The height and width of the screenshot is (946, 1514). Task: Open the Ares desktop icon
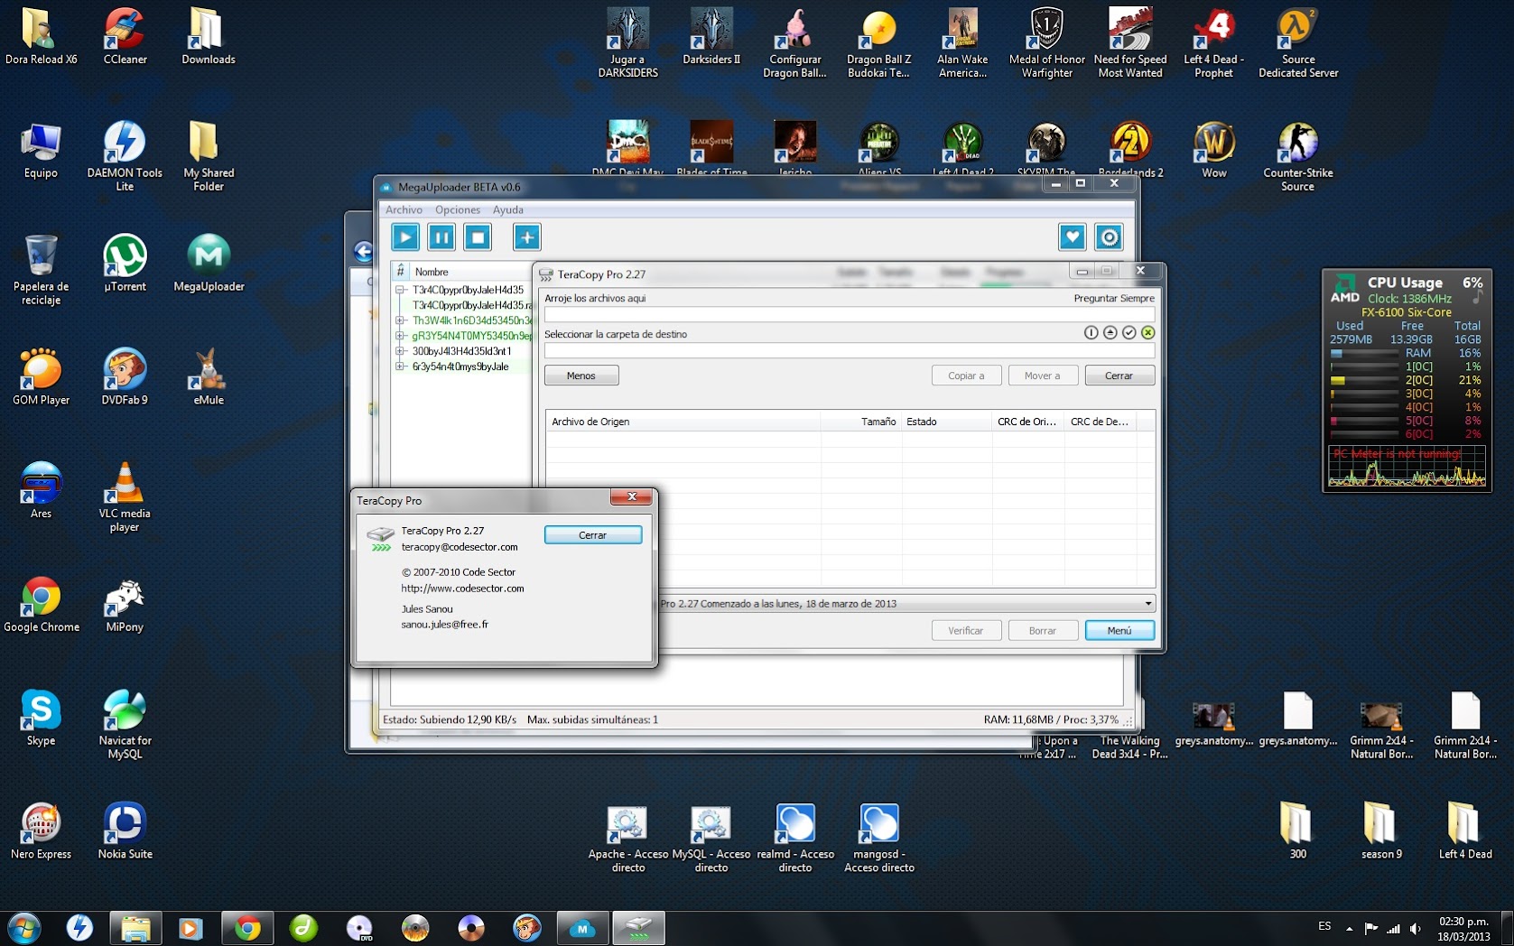[41, 490]
